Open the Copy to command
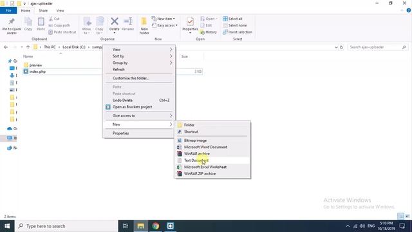This screenshot has width=412, height=232. (x=99, y=25)
